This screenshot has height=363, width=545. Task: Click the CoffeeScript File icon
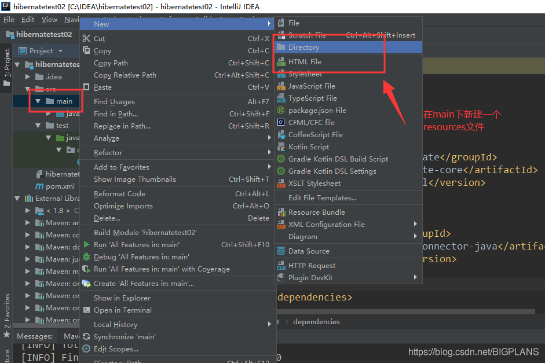[x=281, y=135]
